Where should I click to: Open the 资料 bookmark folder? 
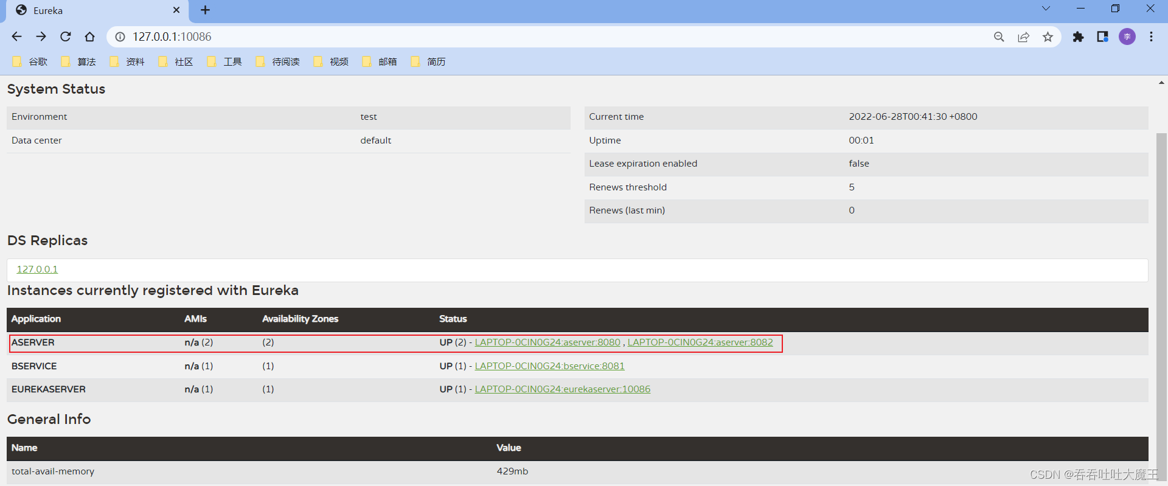pos(128,61)
